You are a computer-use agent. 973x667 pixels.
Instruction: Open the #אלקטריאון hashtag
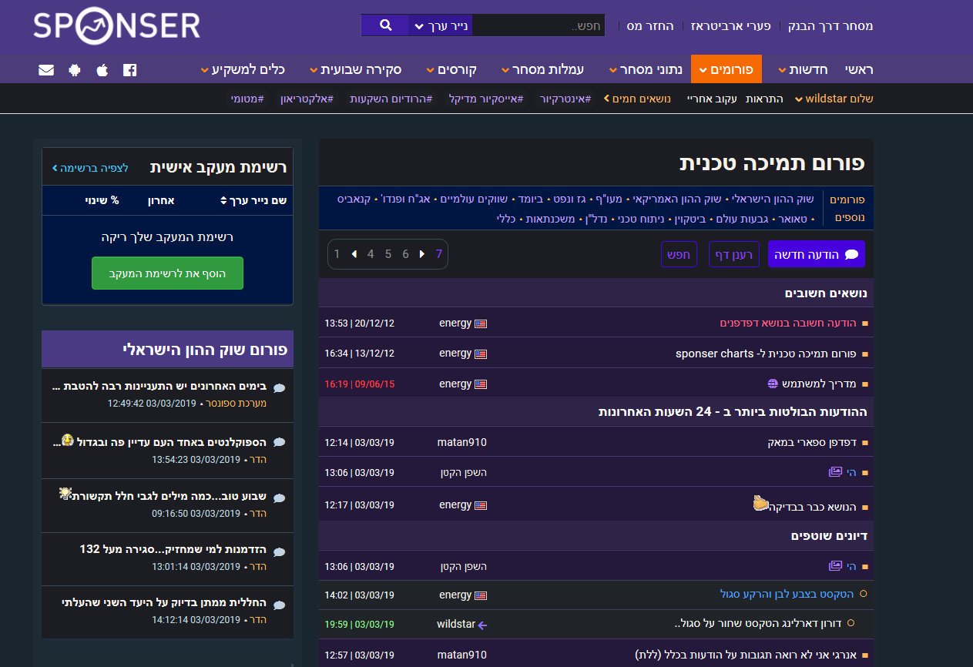[x=307, y=99]
